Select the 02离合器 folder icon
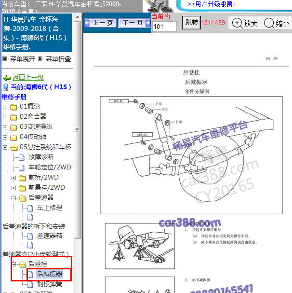 click(x=13, y=117)
